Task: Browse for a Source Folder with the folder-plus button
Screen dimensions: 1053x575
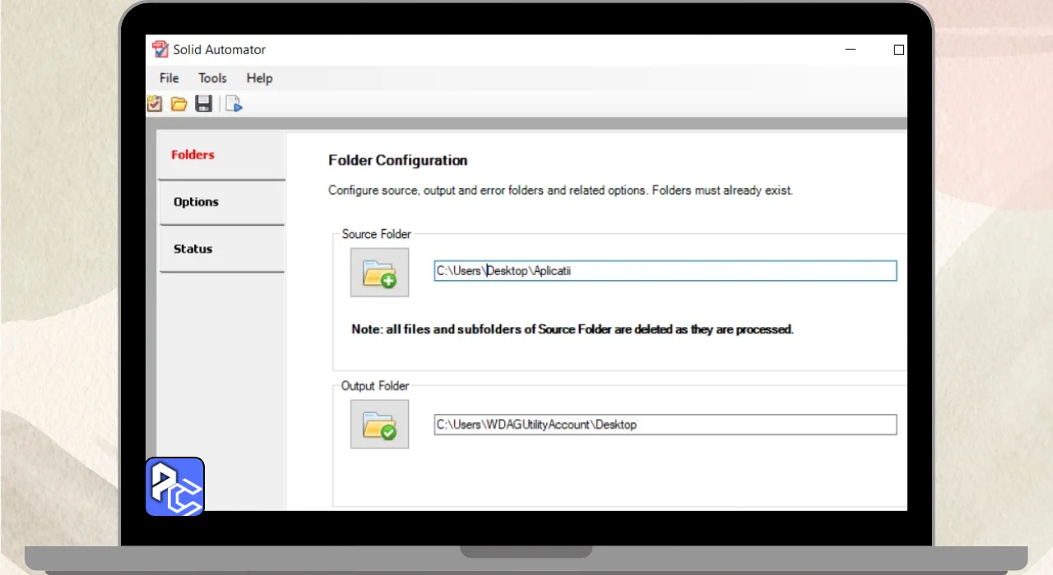Action: (379, 272)
